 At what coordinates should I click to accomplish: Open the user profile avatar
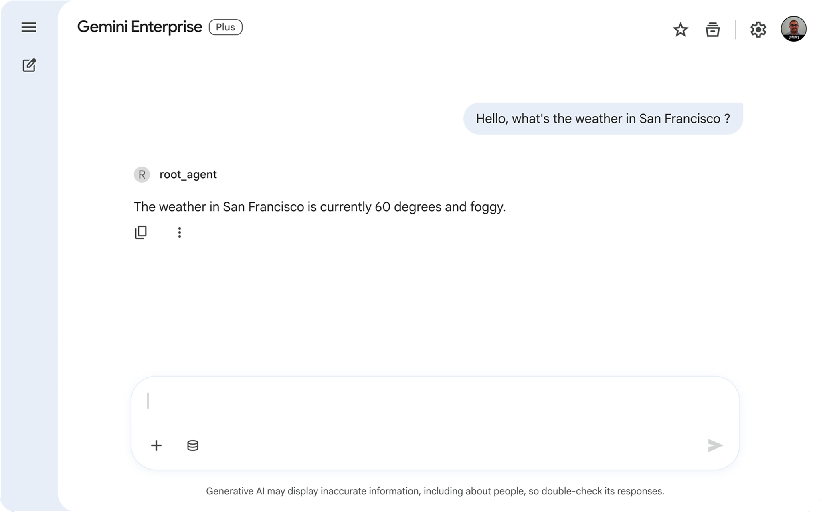click(793, 29)
